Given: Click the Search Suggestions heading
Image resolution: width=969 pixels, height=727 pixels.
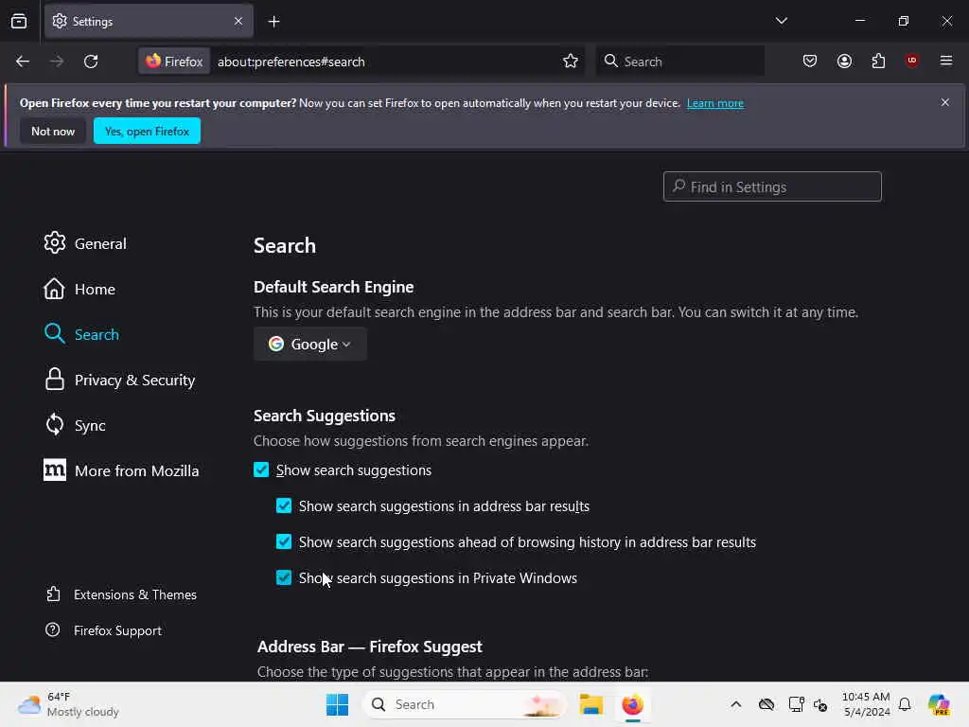Looking at the screenshot, I should (324, 416).
